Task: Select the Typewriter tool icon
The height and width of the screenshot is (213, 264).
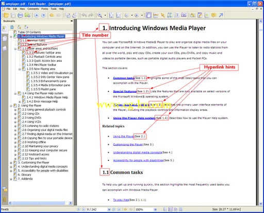Action: point(200,15)
